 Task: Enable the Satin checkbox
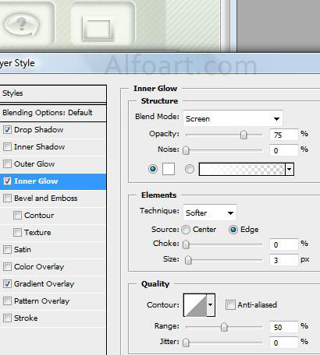(7, 249)
